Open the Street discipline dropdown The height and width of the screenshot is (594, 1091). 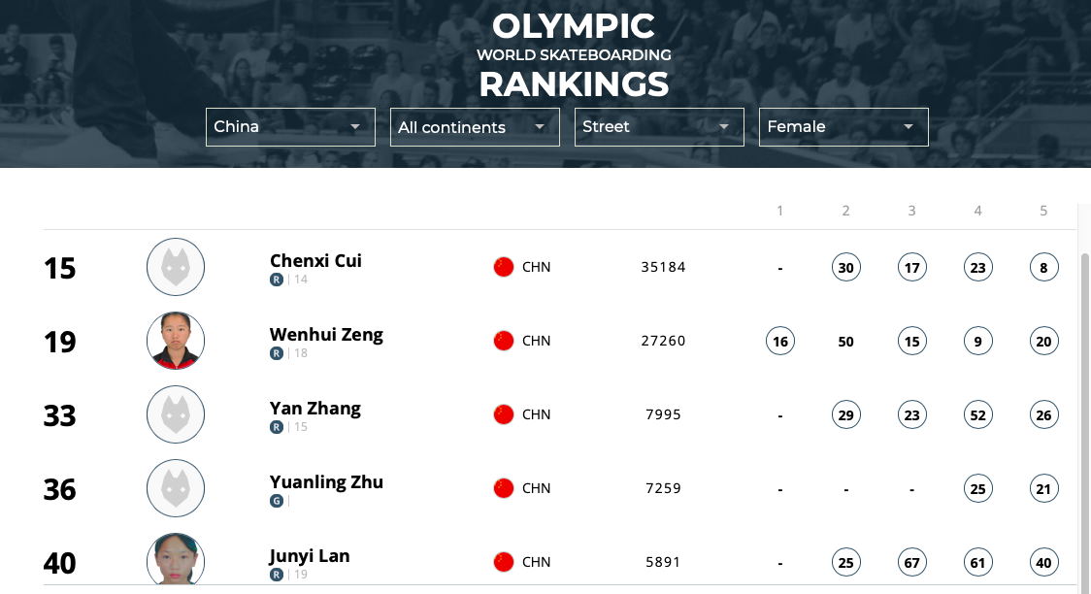pyautogui.click(x=659, y=127)
